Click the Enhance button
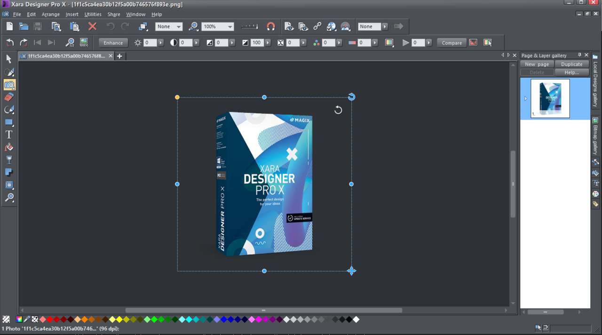The height and width of the screenshot is (335, 602). click(x=113, y=43)
